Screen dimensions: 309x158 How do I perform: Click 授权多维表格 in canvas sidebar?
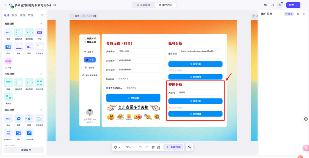point(90,75)
